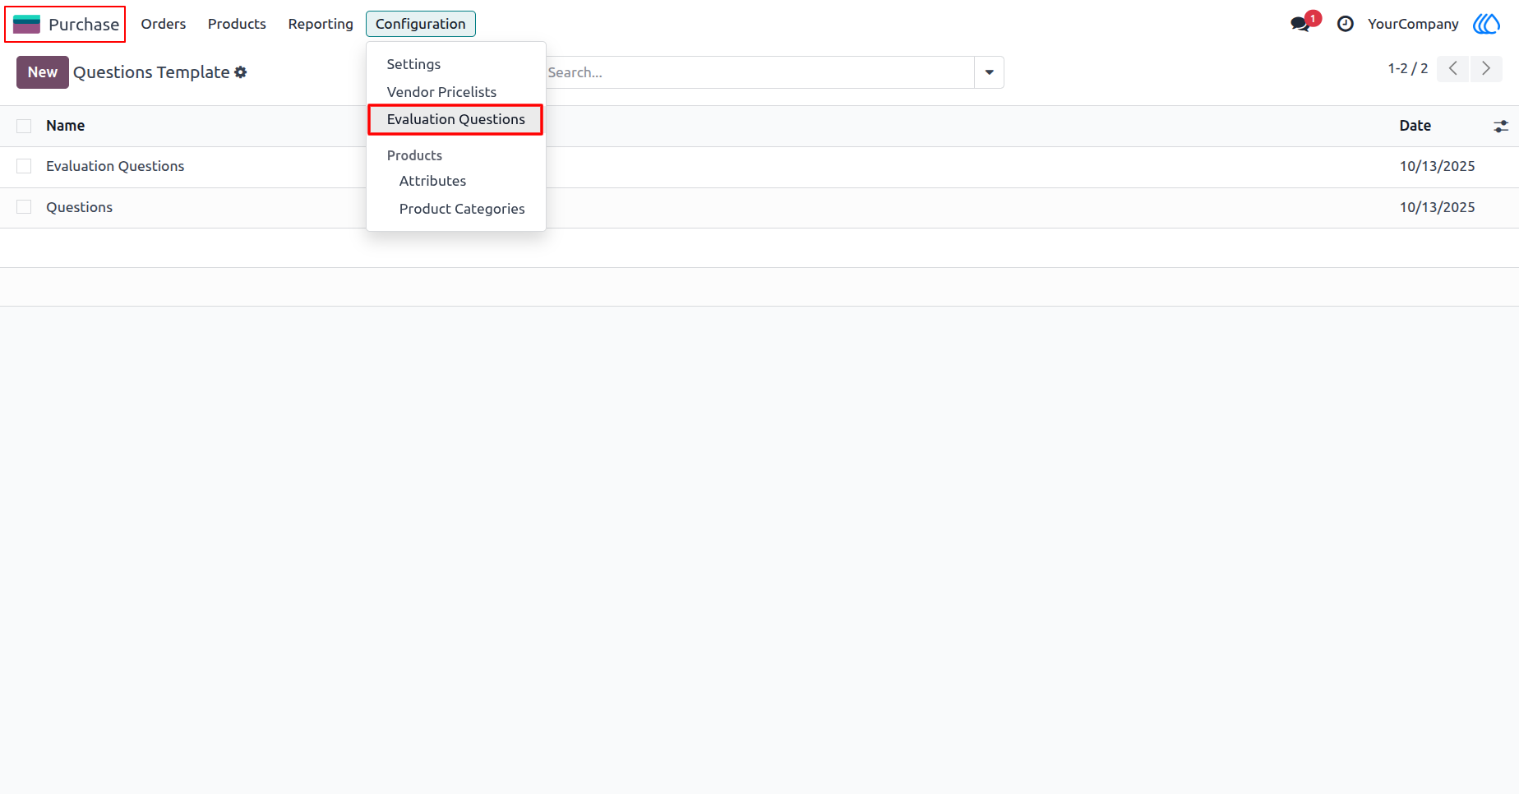This screenshot has height=794, width=1519.
Task: Select Evaluation Questions in the dropdown menu
Action: point(455,119)
